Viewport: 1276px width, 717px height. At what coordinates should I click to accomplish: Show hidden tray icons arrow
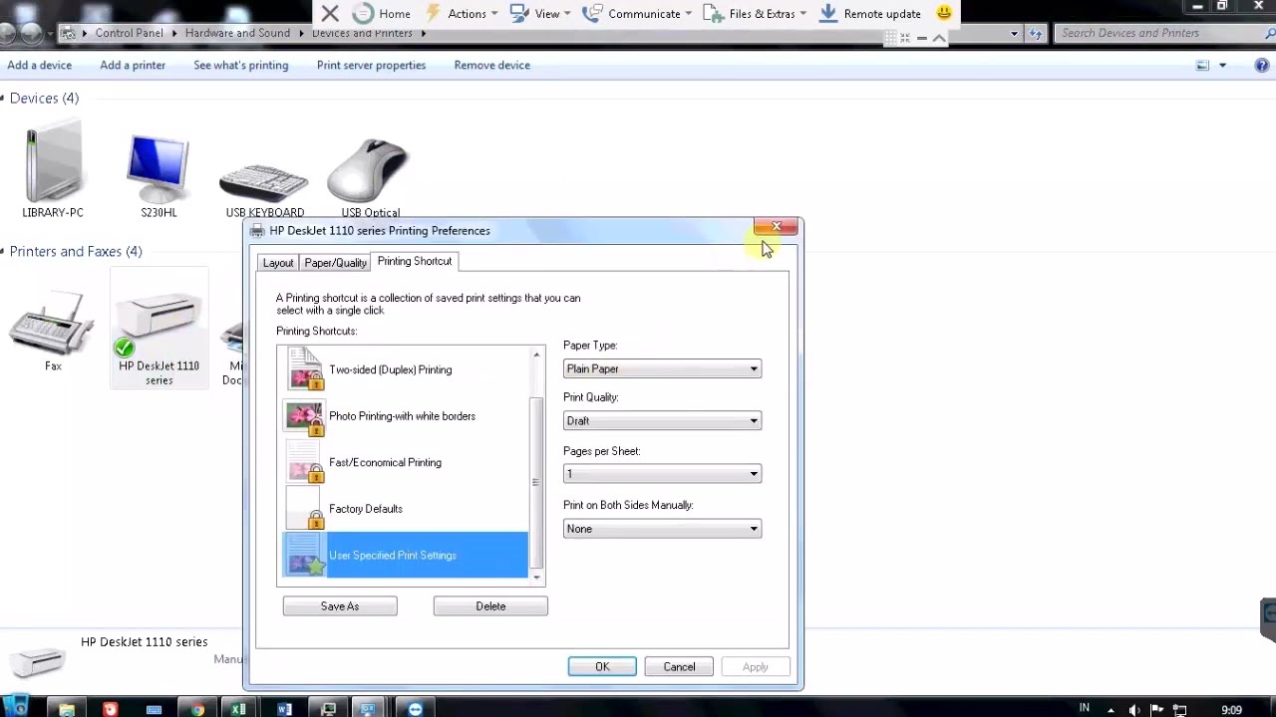[x=1111, y=710]
